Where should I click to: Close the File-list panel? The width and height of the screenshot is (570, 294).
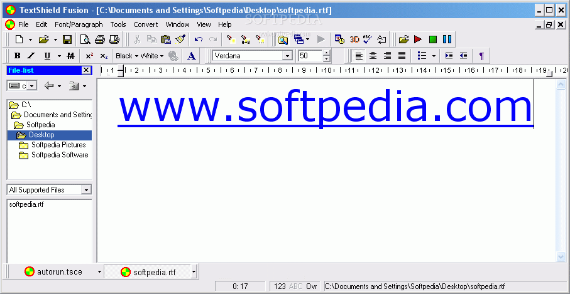coord(86,70)
